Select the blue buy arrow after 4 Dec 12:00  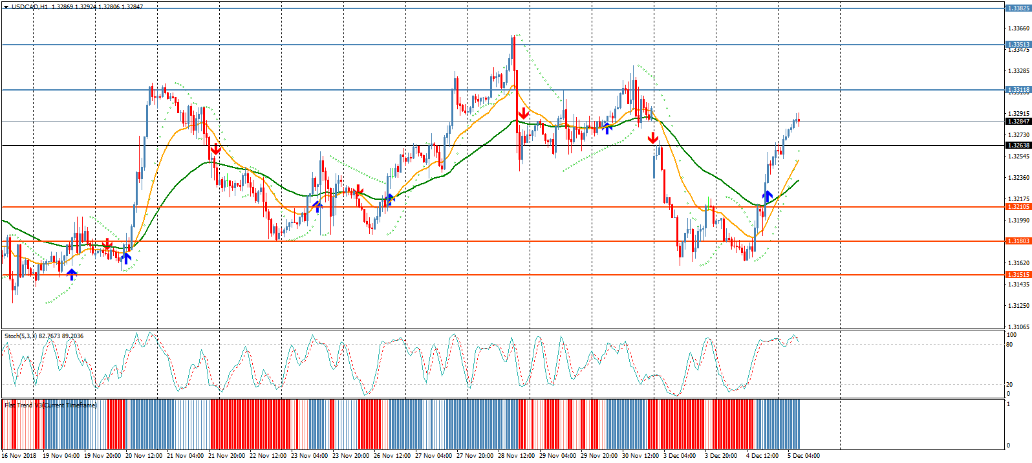click(x=768, y=195)
